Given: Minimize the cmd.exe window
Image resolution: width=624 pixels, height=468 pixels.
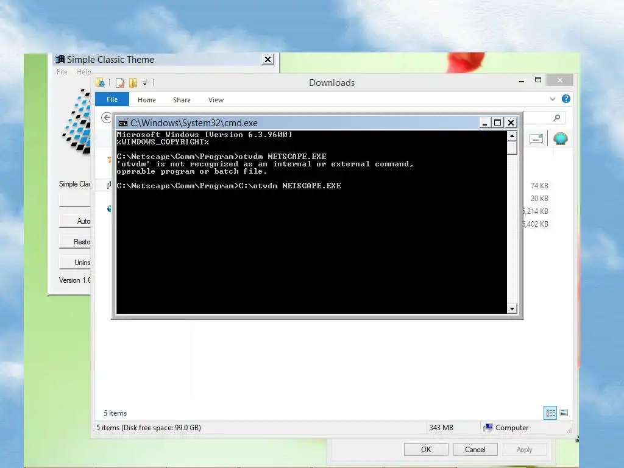Looking at the screenshot, I should tap(484, 122).
